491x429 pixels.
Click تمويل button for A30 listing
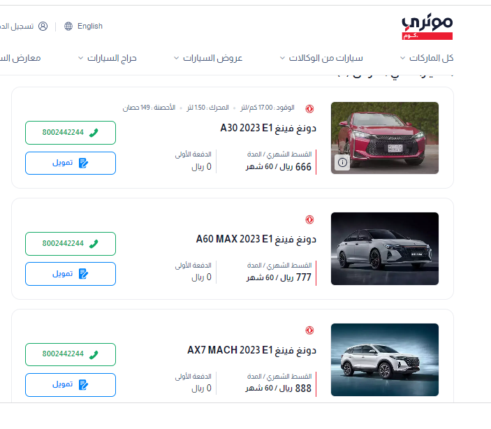pyautogui.click(x=71, y=163)
